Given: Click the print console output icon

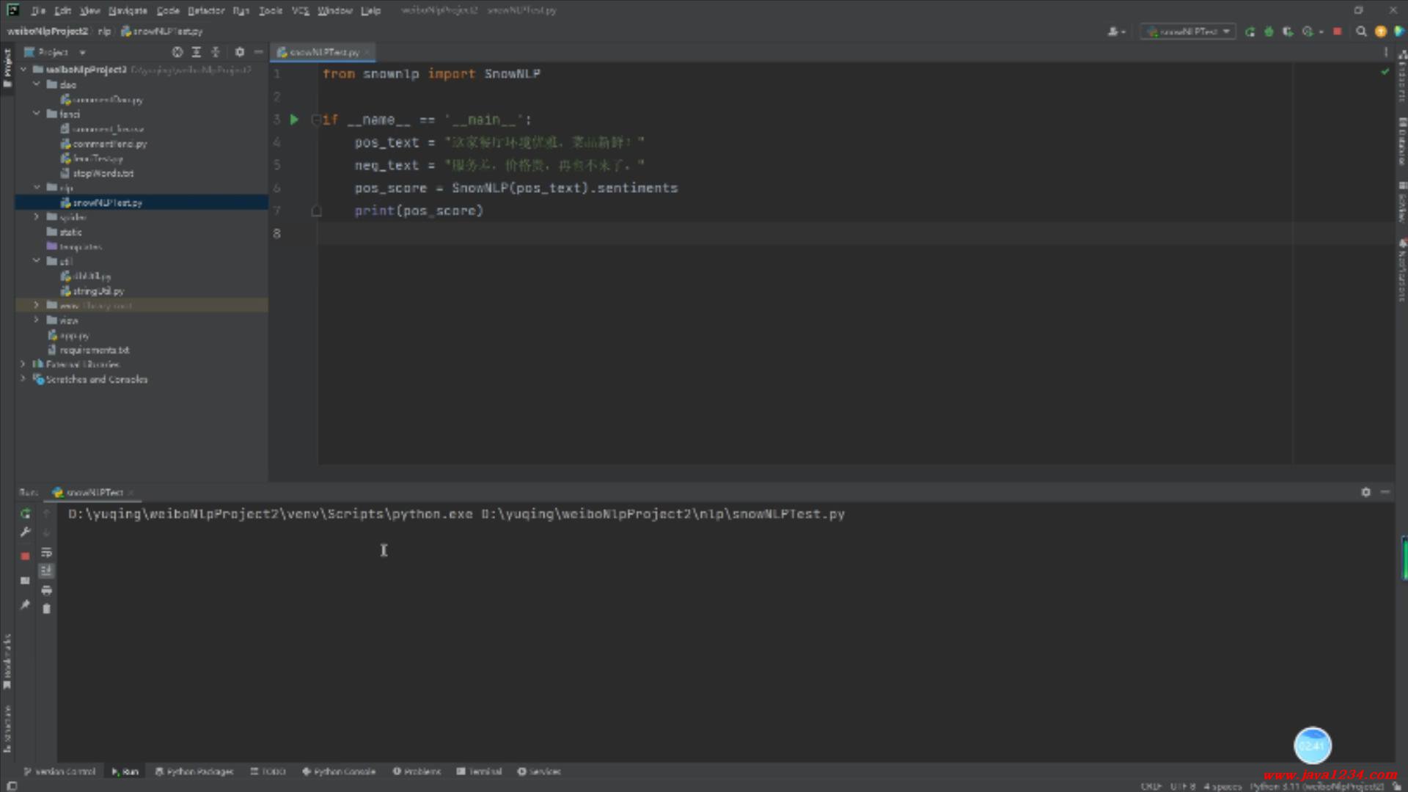Looking at the screenshot, I should (47, 590).
